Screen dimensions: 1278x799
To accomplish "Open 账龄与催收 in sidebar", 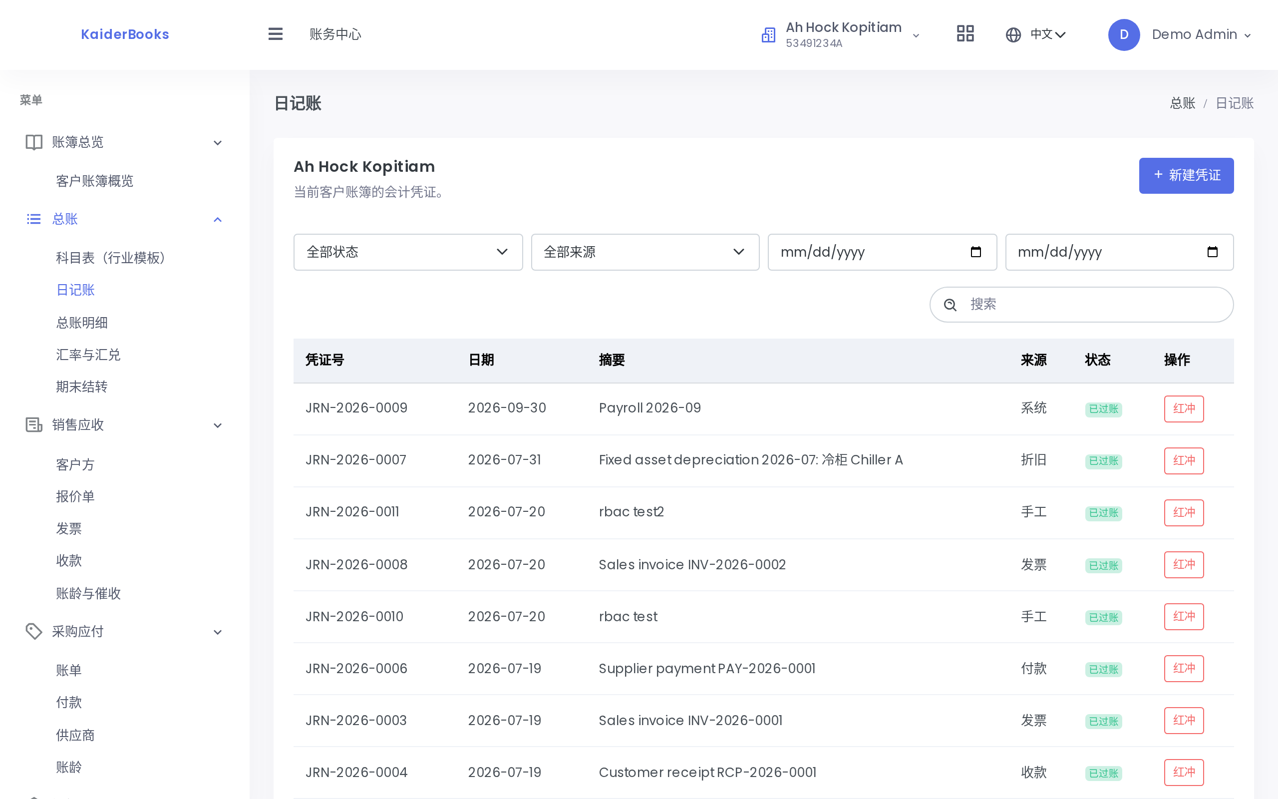I will [88, 593].
